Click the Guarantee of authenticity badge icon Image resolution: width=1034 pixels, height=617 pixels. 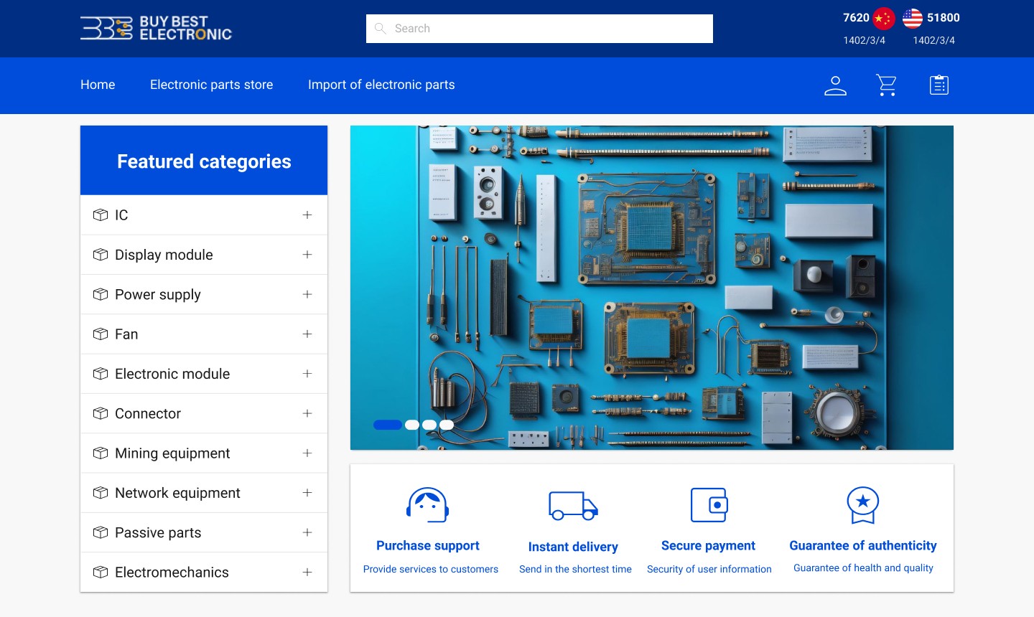click(x=862, y=504)
